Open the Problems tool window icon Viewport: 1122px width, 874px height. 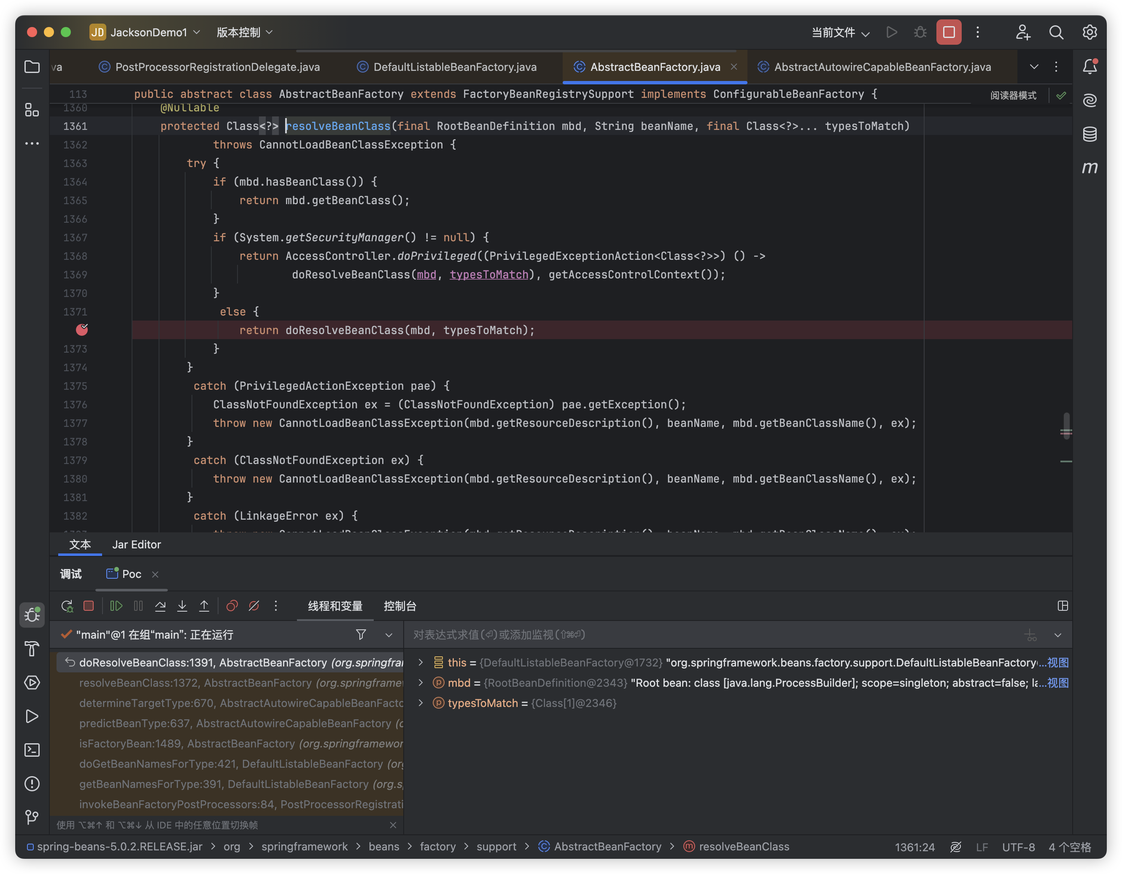point(32,784)
